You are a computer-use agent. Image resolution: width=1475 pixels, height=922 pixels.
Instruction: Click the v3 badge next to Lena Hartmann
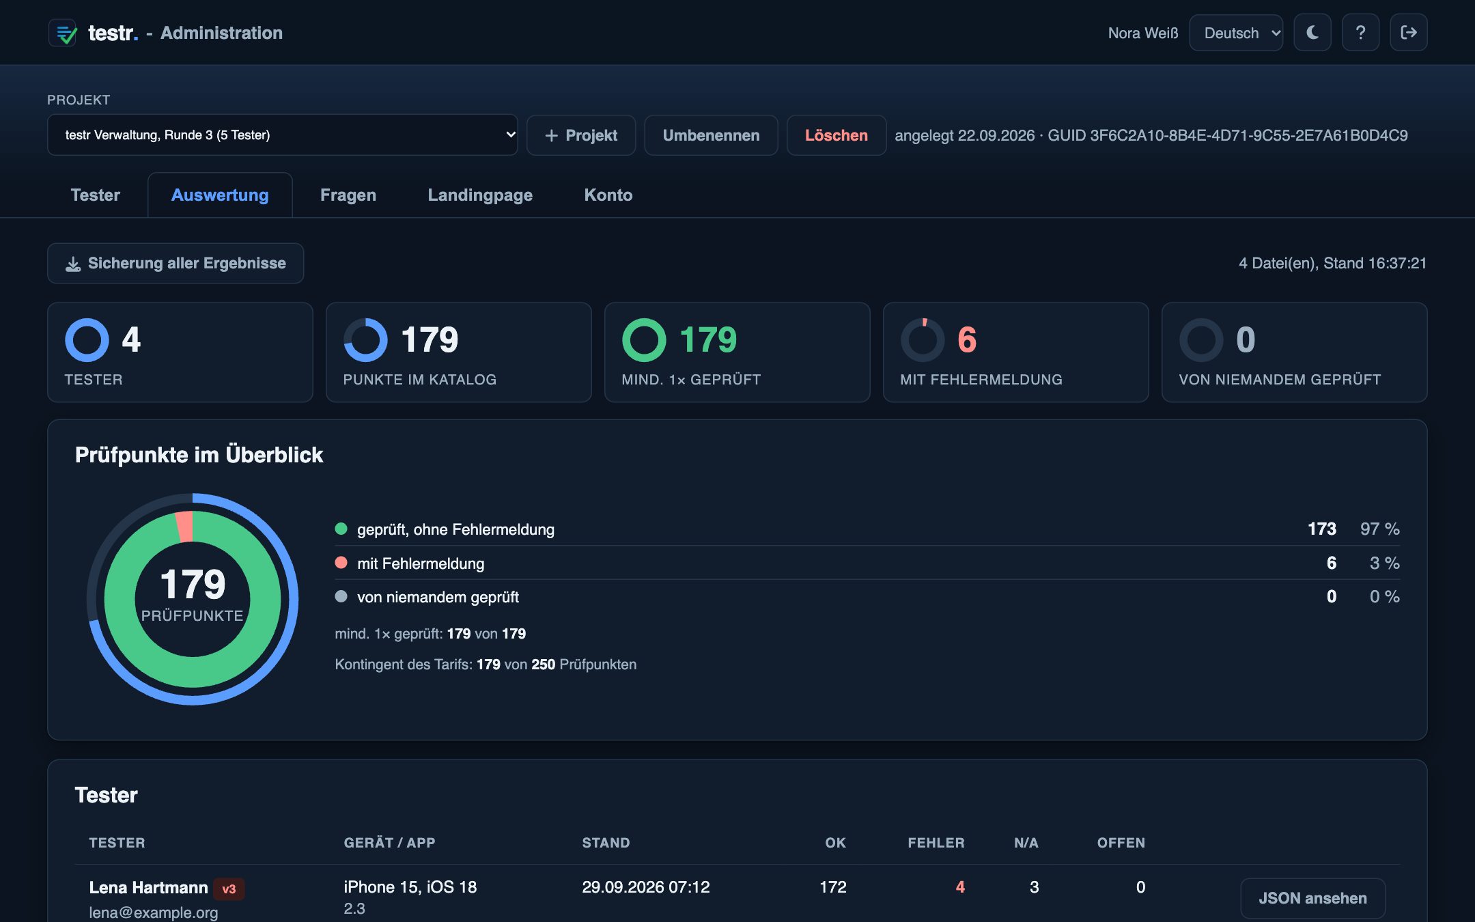click(229, 889)
